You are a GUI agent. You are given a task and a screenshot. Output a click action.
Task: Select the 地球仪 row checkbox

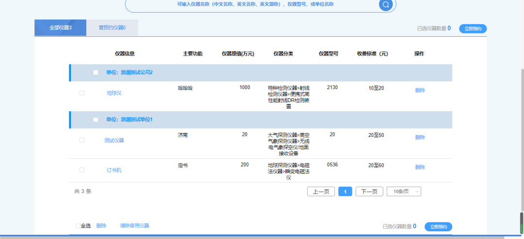click(x=82, y=93)
